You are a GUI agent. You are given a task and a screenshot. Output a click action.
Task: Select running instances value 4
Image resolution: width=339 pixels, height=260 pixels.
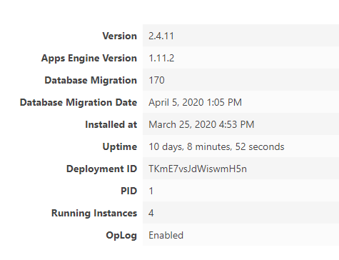coord(151,213)
